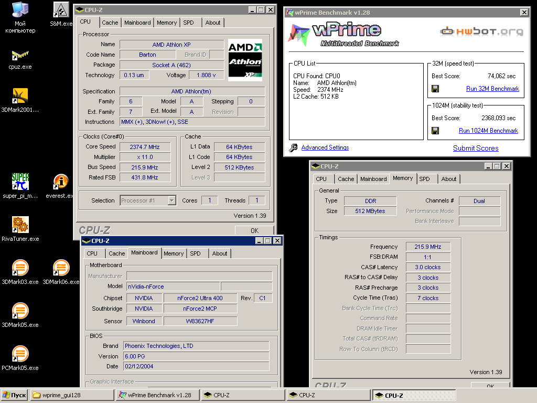The width and height of the screenshot is (537, 403).
Task: Click the Multiplier x 11.0 value
Action: (145, 157)
